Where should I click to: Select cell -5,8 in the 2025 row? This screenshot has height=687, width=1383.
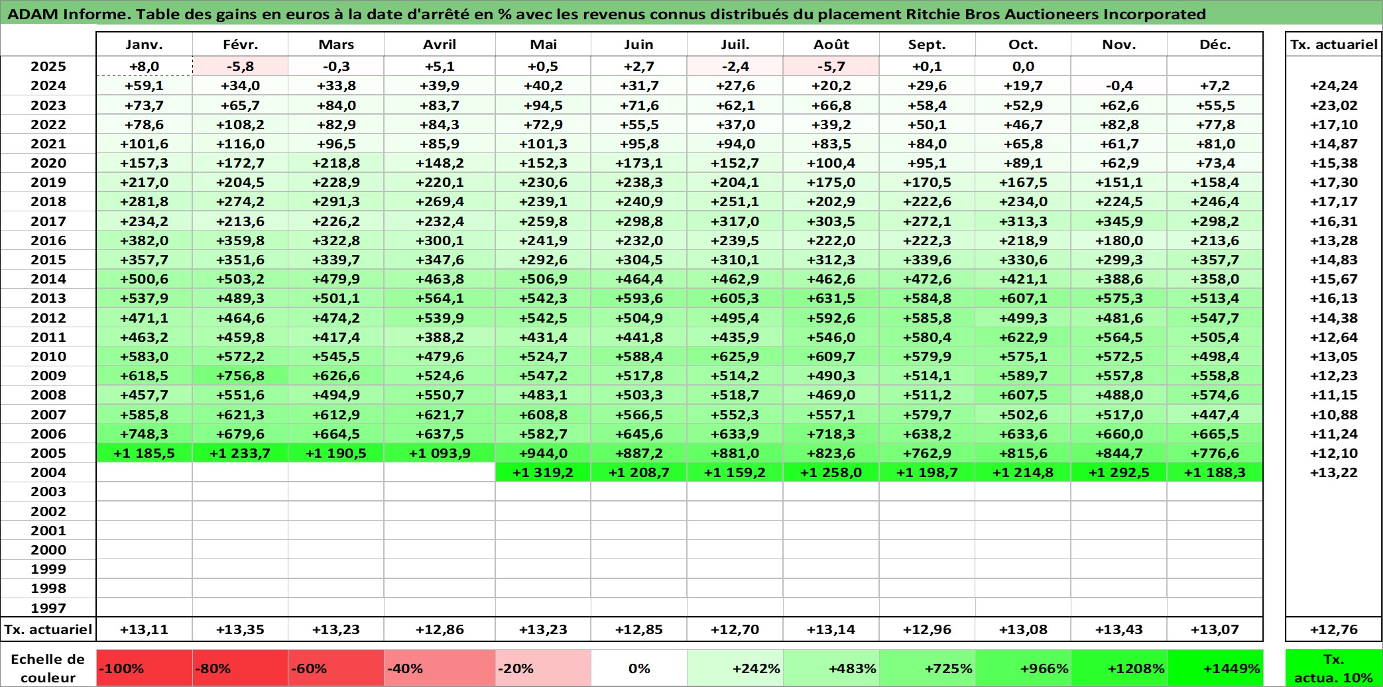[240, 66]
